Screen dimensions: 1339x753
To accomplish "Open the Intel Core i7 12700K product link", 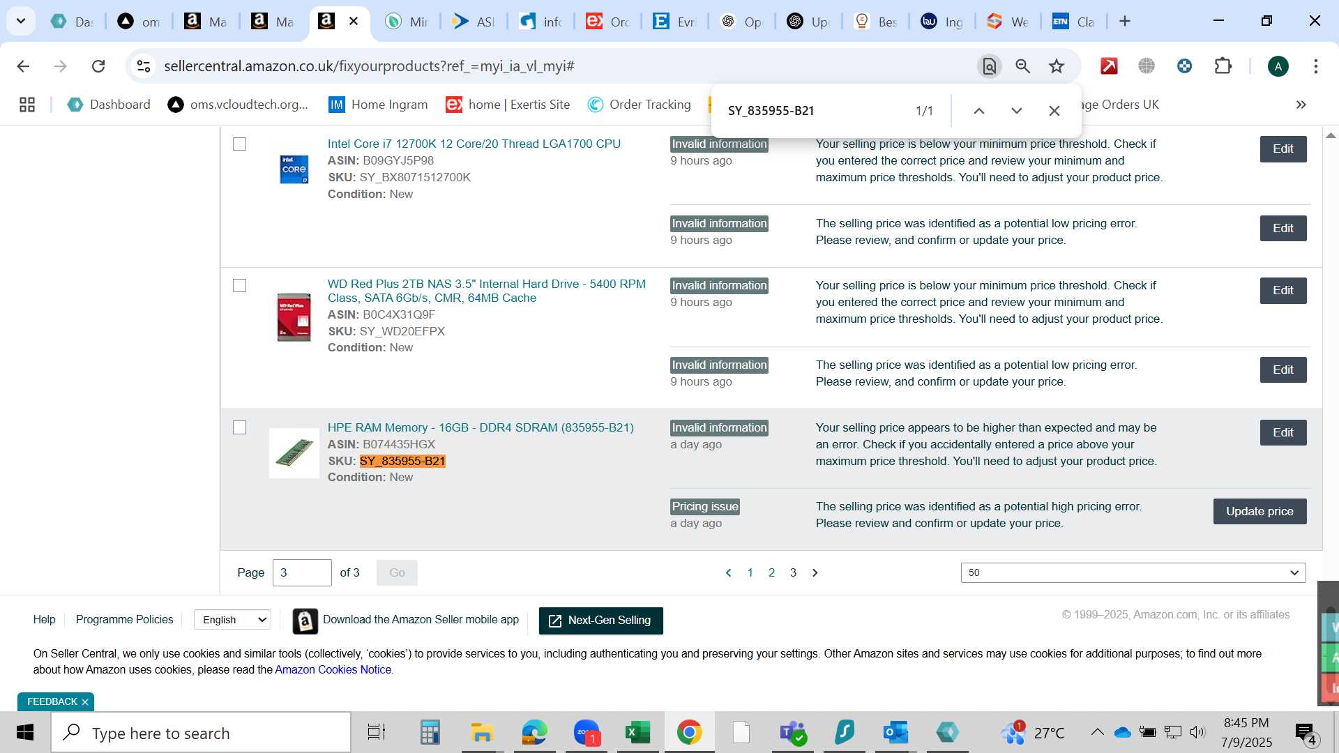I will [x=474, y=144].
